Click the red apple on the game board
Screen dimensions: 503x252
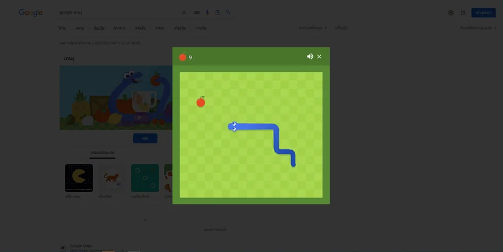201,102
